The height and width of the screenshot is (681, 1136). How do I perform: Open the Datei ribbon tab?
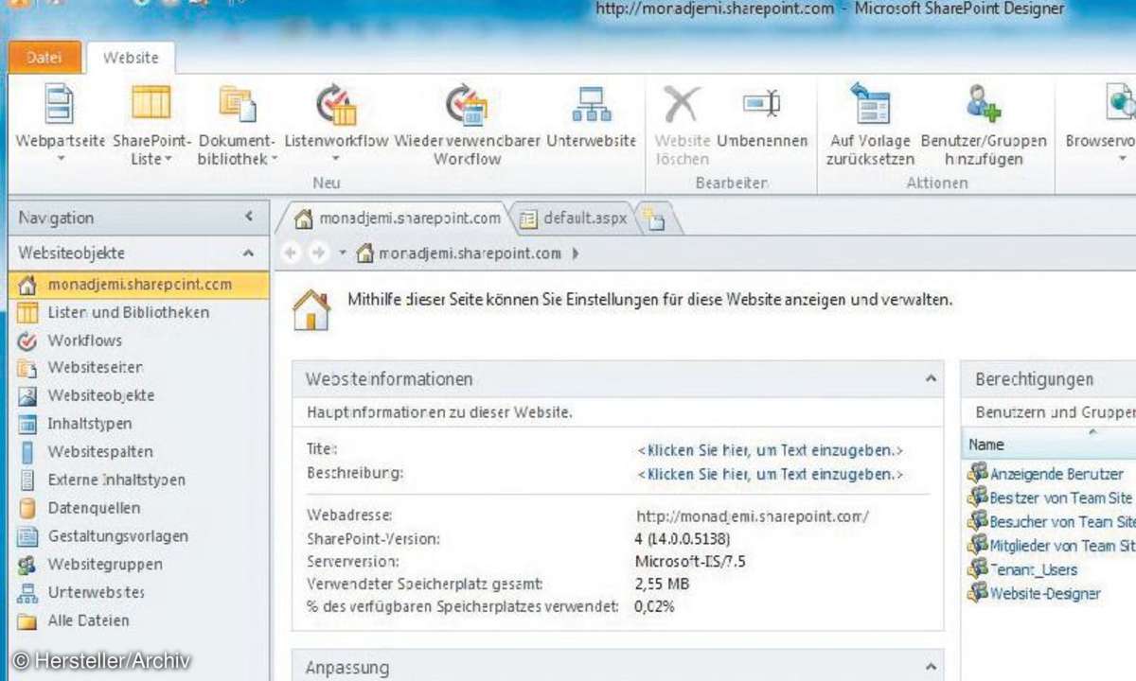(x=44, y=58)
